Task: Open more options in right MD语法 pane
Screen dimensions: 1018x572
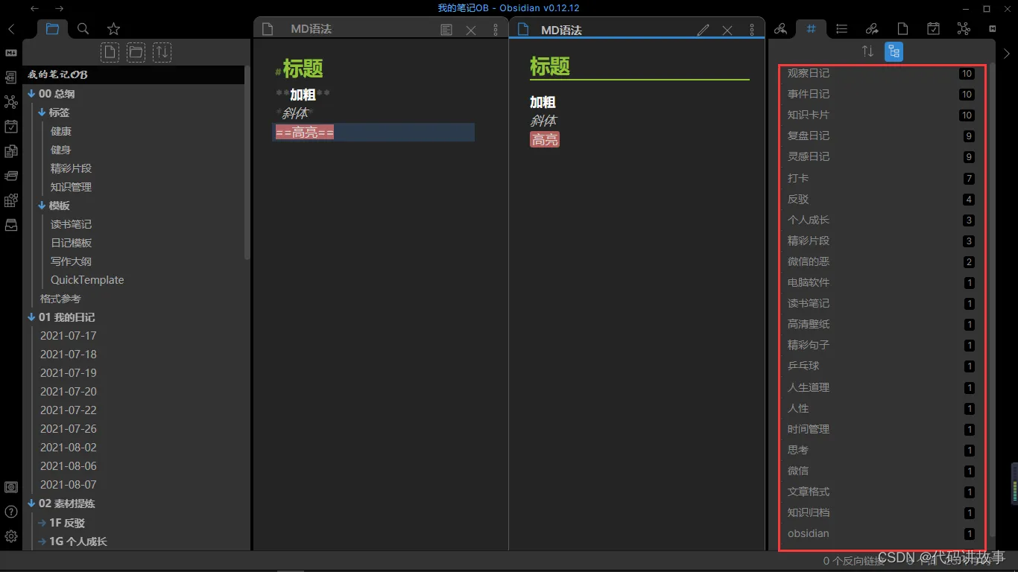Action: coord(751,30)
